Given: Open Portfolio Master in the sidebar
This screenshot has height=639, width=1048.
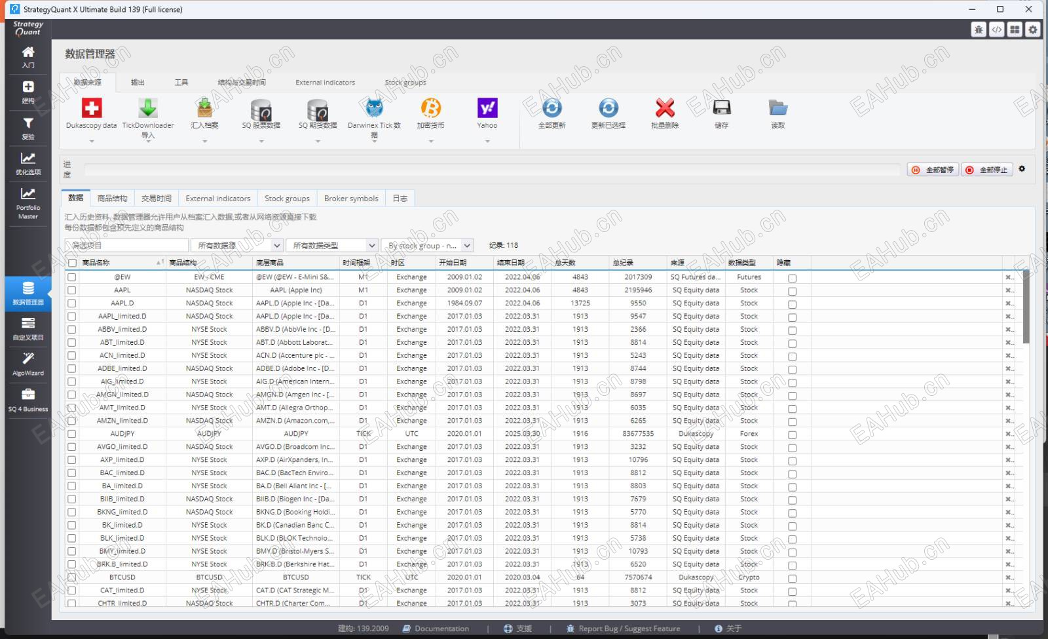Looking at the screenshot, I should pyautogui.click(x=28, y=202).
